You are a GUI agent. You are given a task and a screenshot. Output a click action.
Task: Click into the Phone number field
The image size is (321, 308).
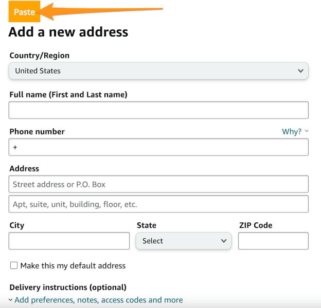pyautogui.click(x=158, y=147)
